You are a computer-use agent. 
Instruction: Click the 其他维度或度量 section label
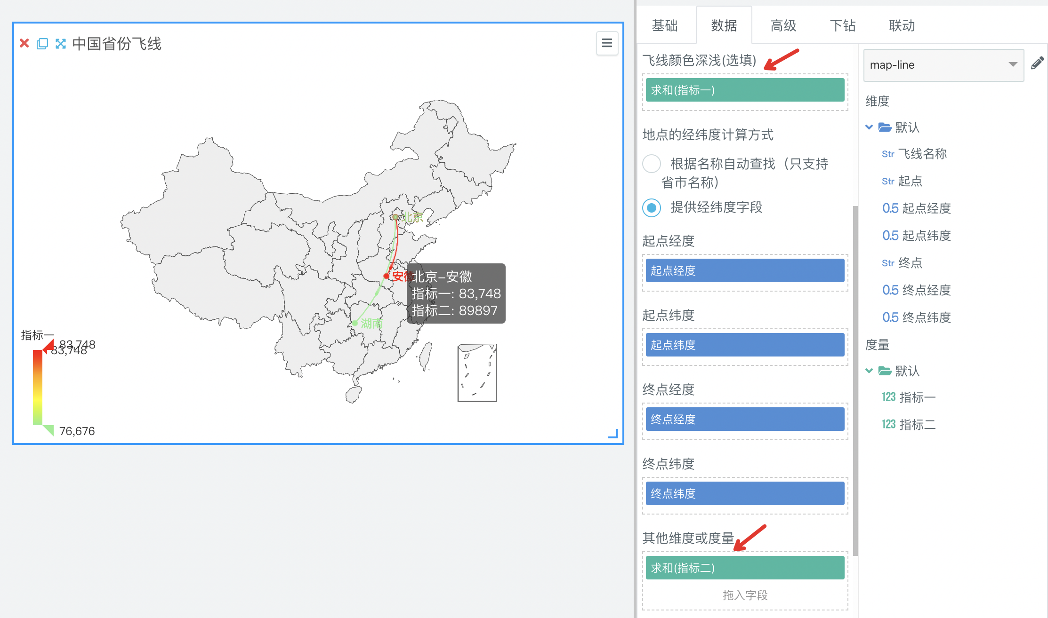click(x=688, y=538)
